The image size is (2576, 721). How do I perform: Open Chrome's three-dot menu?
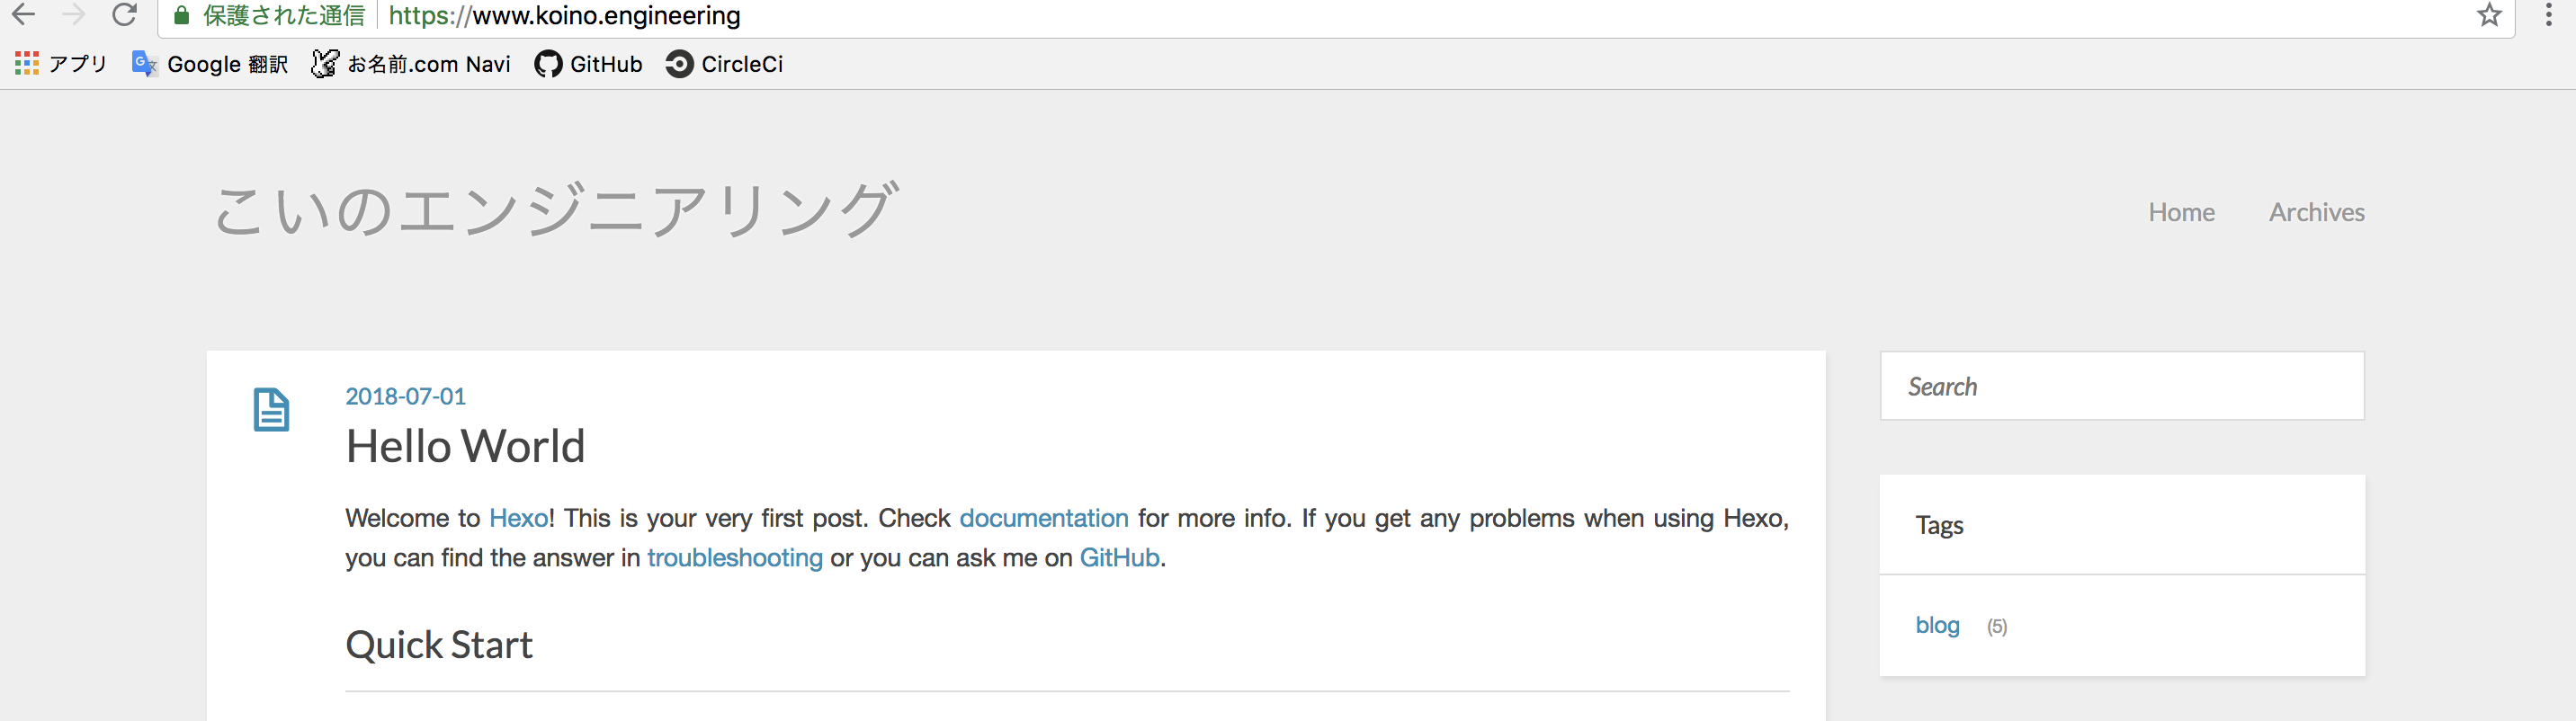(x=2548, y=14)
